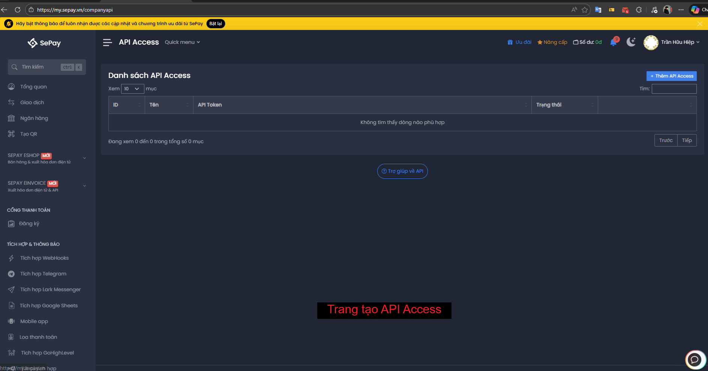The height and width of the screenshot is (371, 708).
Task: Click the notification bell icon
Action: point(613,42)
